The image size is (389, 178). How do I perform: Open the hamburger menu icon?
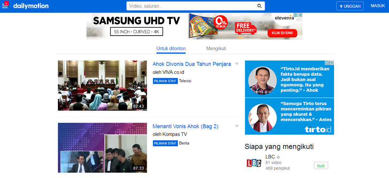click(5, 6)
